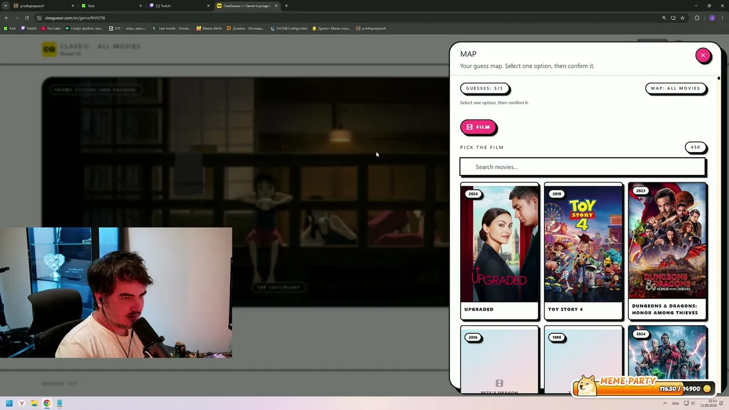The height and width of the screenshot is (410, 729).
Task: Open the tab search dropdown arrow
Action: (x=5, y=6)
